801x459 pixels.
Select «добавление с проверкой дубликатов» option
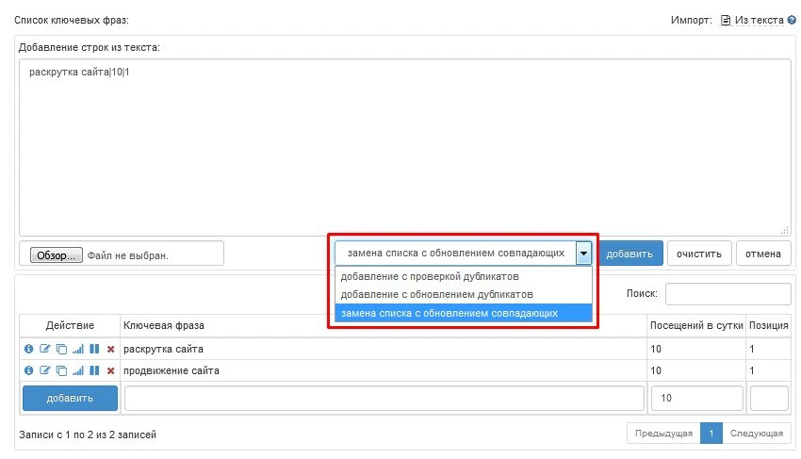pos(430,277)
